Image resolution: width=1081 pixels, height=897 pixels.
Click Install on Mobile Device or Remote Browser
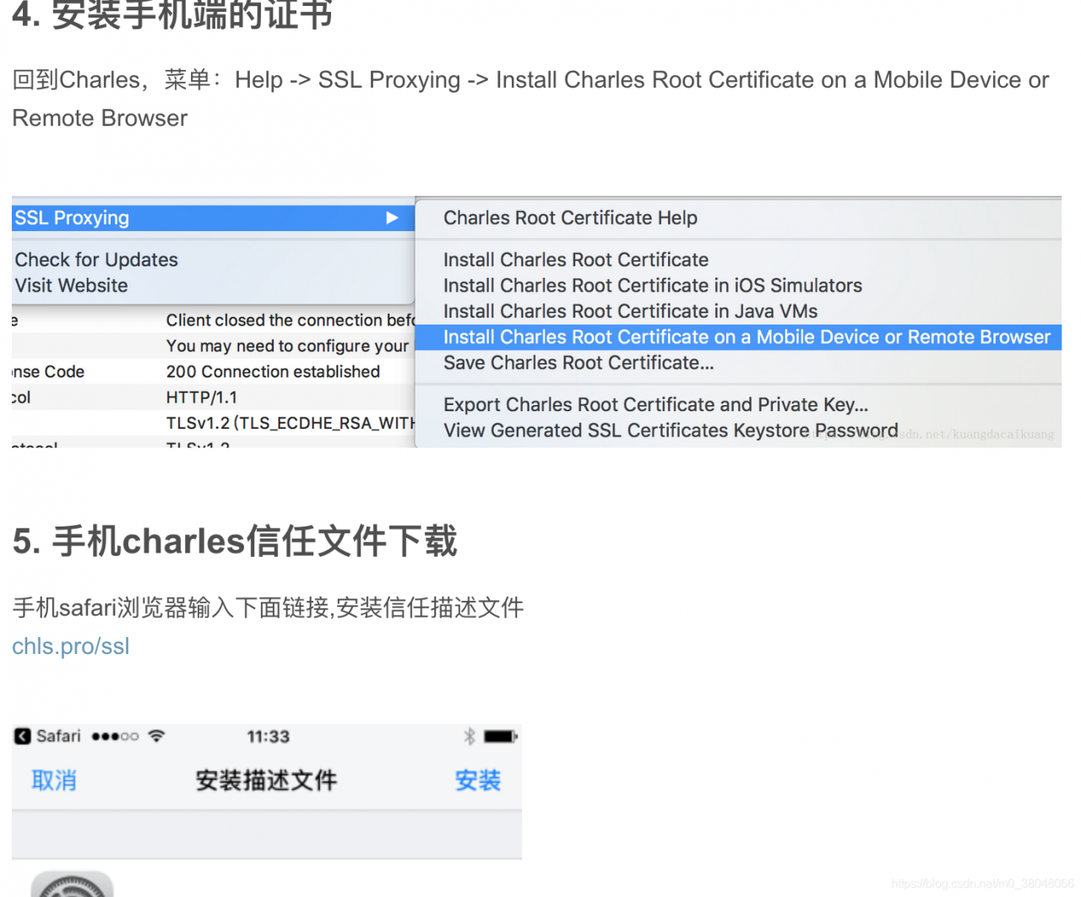pos(739,338)
